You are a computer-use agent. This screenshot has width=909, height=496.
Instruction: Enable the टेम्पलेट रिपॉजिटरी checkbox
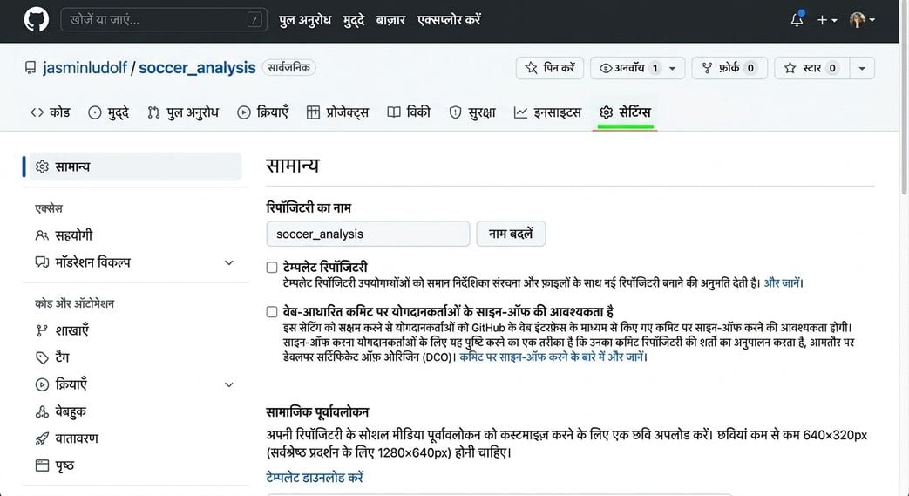tap(272, 268)
